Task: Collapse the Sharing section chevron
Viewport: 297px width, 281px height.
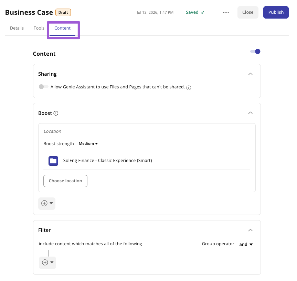Action: [x=251, y=74]
